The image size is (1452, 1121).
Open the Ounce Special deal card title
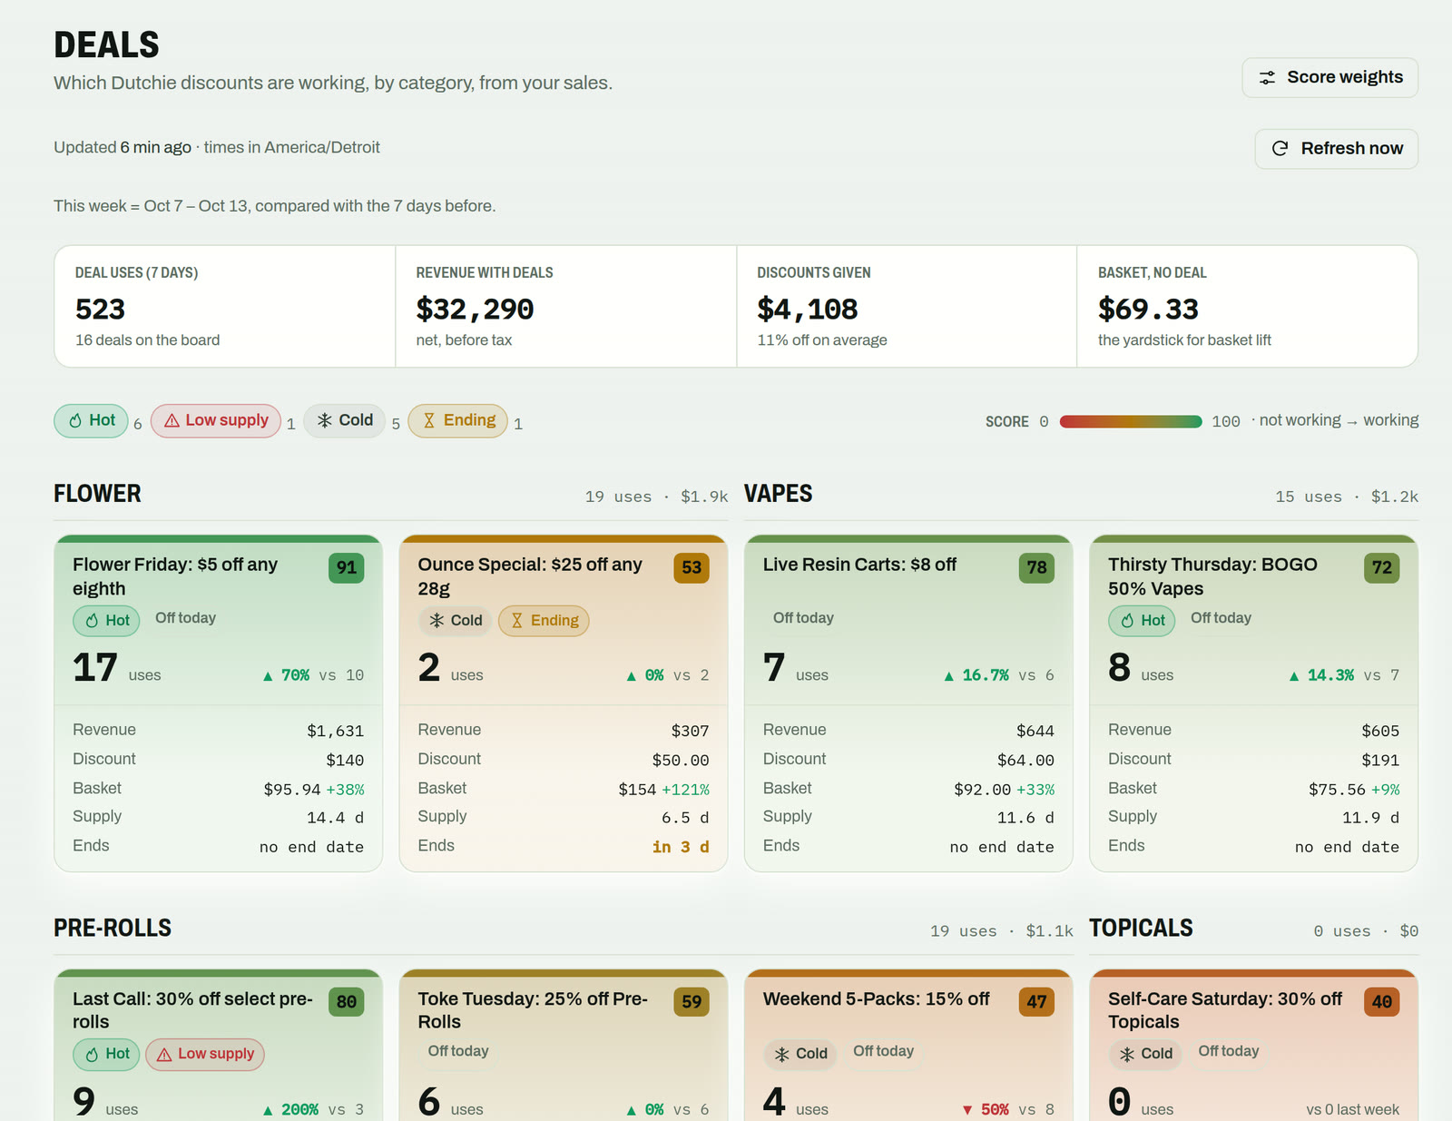pyautogui.click(x=530, y=576)
